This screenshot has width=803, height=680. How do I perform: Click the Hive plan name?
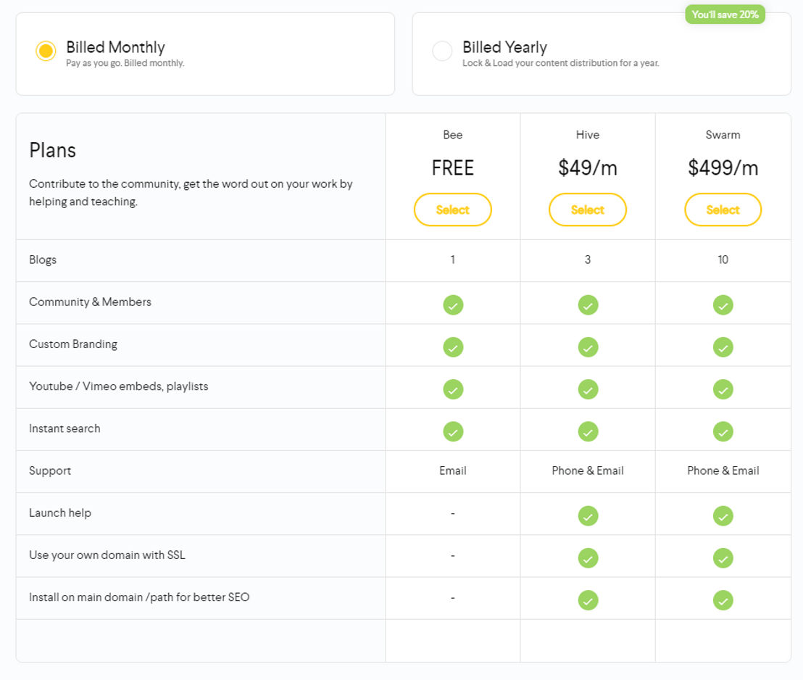click(588, 135)
